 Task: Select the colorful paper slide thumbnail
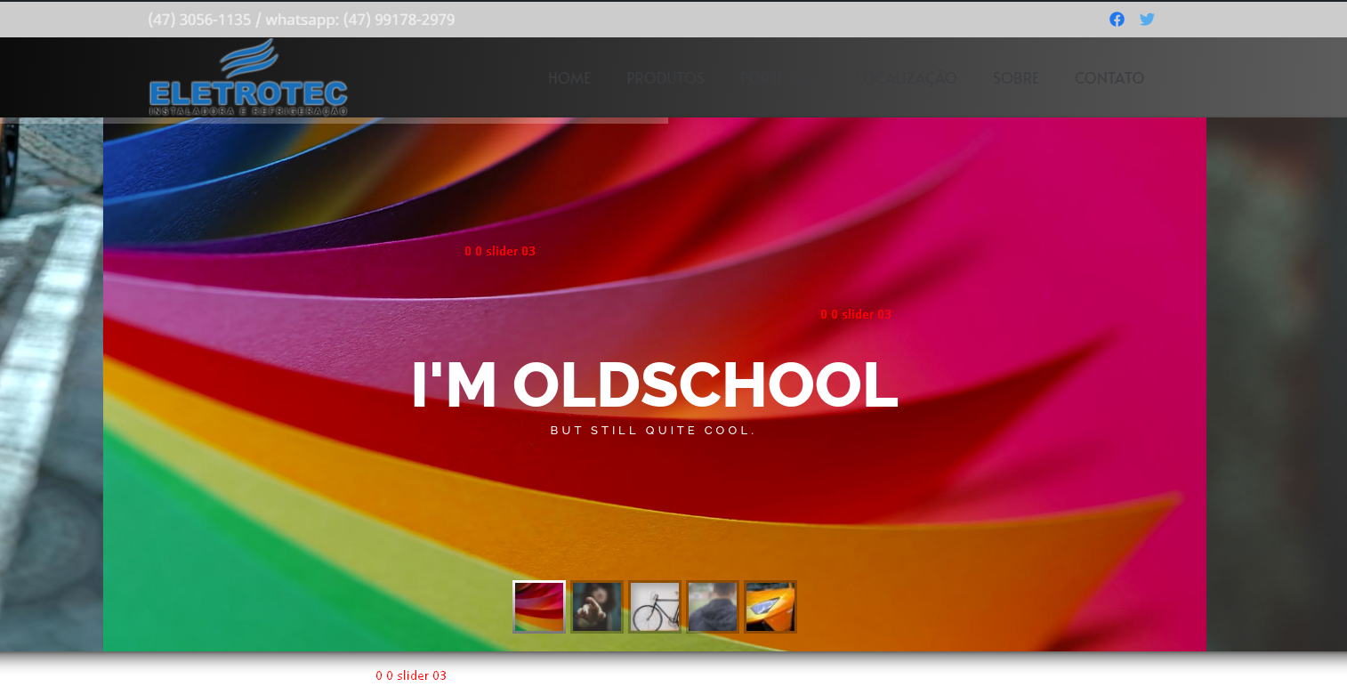point(539,607)
